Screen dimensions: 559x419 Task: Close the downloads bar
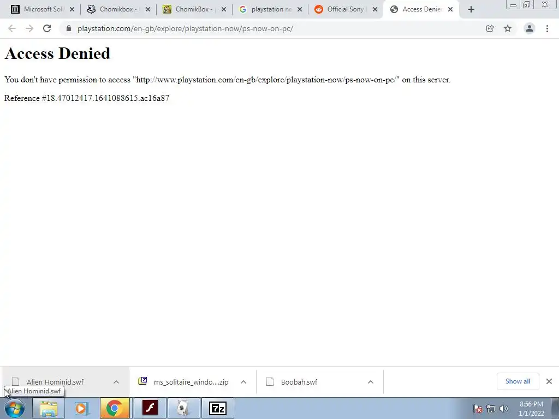coord(549,381)
